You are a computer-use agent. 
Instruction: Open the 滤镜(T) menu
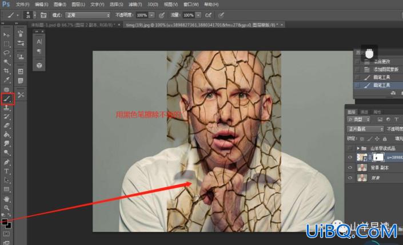[135, 5]
